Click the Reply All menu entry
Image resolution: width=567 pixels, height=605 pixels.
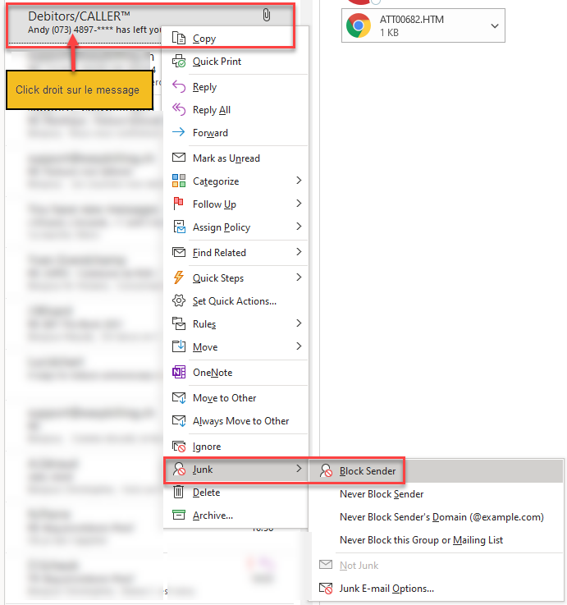(x=211, y=110)
